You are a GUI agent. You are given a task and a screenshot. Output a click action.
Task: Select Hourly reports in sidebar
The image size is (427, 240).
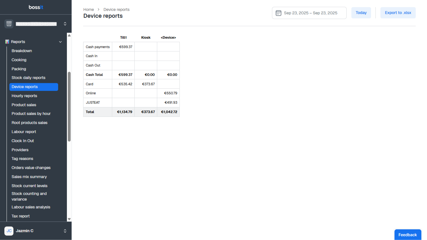point(24,96)
